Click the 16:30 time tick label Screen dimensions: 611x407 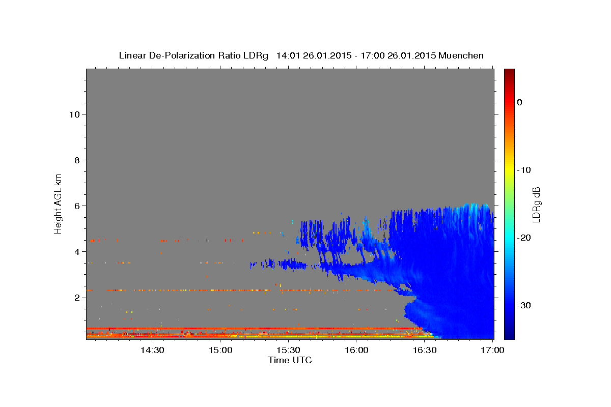coord(425,350)
